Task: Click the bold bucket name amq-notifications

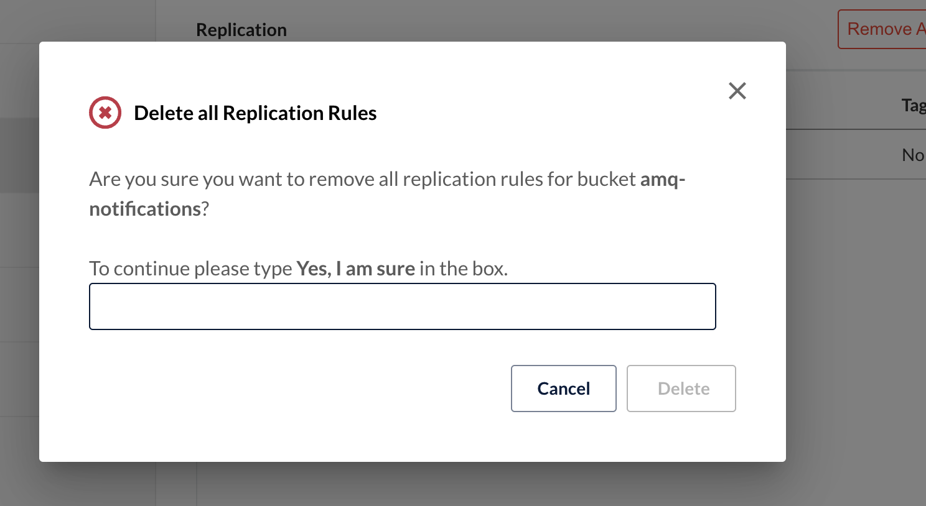Action: (387, 194)
